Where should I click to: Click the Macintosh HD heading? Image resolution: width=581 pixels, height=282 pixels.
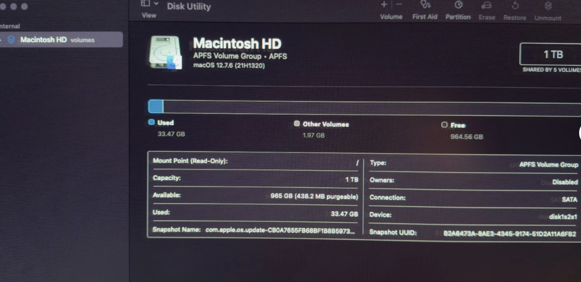coord(237,44)
